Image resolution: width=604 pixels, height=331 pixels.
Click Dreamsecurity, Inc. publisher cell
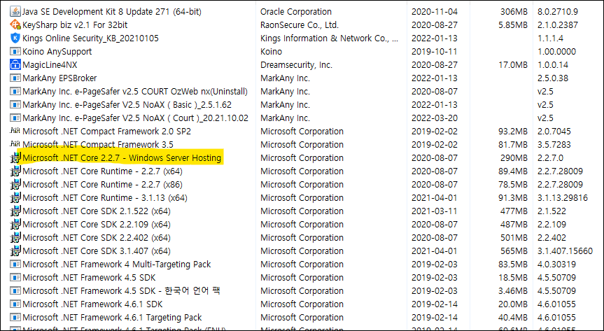coord(296,65)
